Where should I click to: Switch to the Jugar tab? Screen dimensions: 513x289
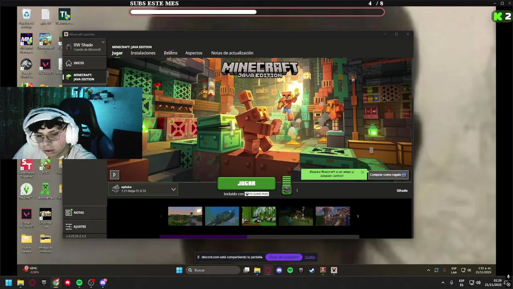pyautogui.click(x=117, y=53)
